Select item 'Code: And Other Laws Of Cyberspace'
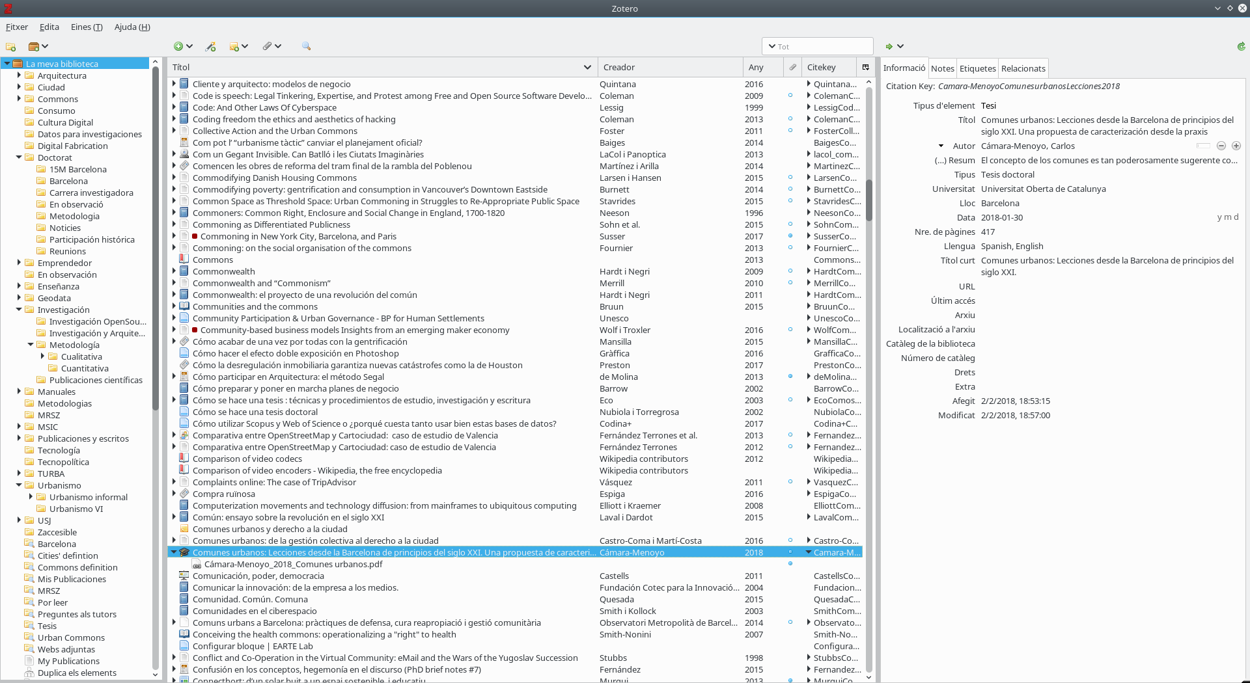The width and height of the screenshot is (1250, 683). point(264,107)
